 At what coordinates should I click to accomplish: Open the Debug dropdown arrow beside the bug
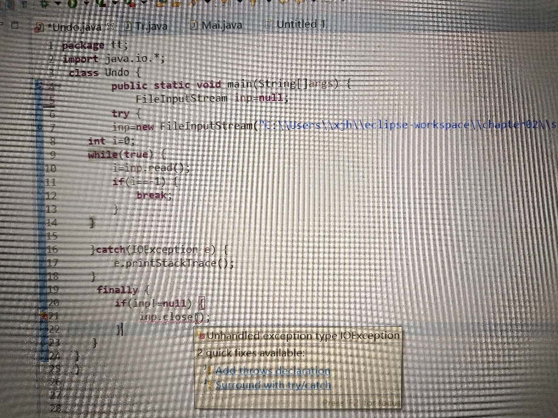click(x=58, y=4)
